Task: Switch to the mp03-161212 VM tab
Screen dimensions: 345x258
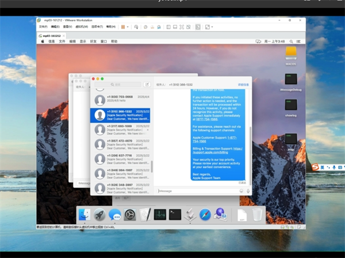Action: point(51,35)
